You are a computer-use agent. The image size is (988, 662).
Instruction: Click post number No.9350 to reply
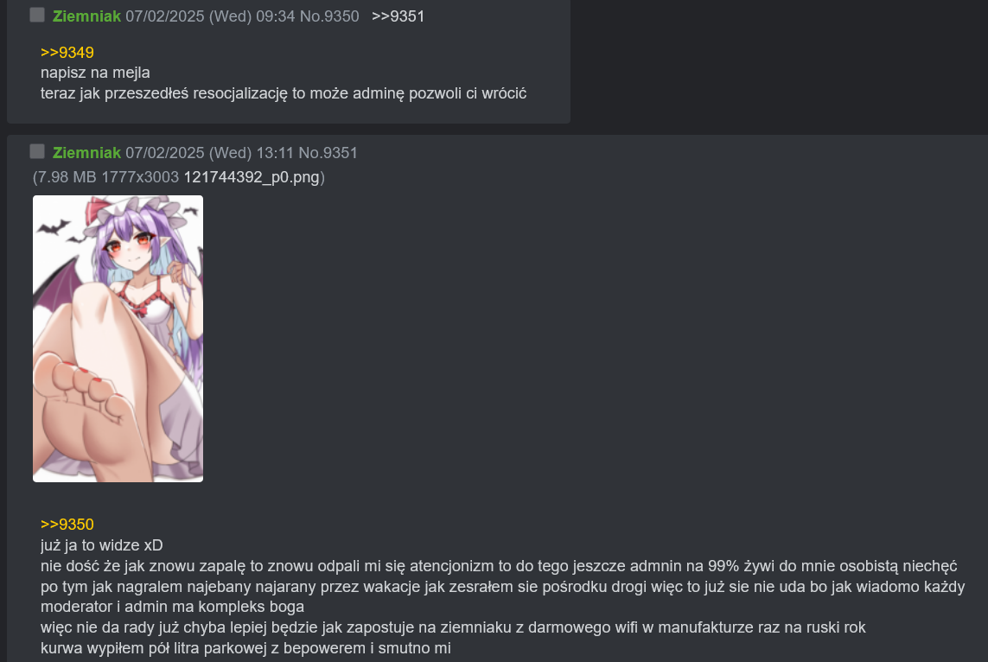[x=329, y=16]
